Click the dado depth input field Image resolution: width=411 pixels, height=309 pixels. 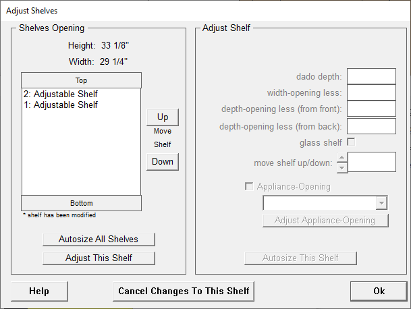click(371, 77)
